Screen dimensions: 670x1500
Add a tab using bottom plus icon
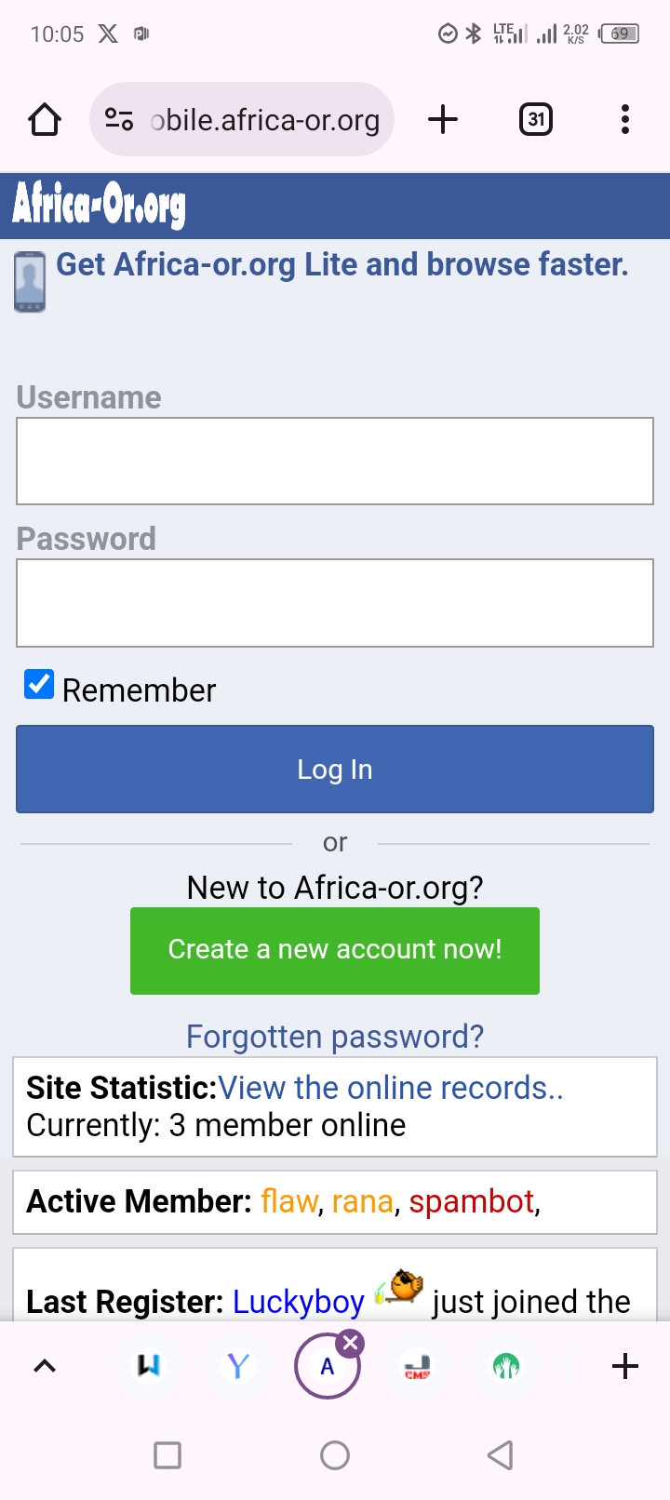(625, 1366)
